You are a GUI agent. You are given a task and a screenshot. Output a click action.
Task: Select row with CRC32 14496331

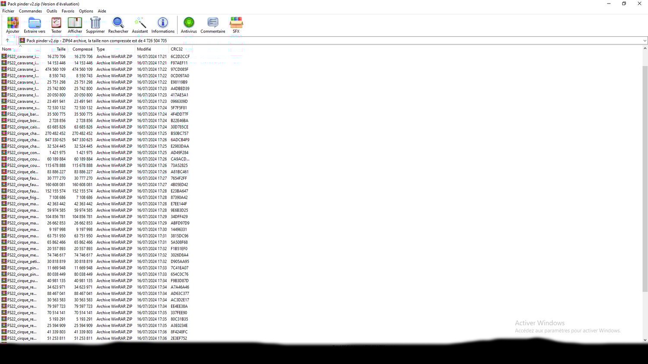(95, 229)
